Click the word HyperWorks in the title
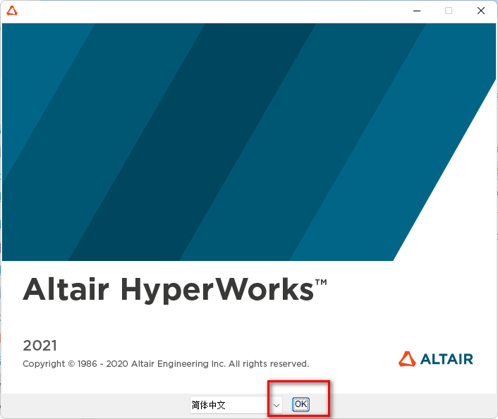The width and height of the screenshot is (498, 419). pyautogui.click(x=217, y=290)
